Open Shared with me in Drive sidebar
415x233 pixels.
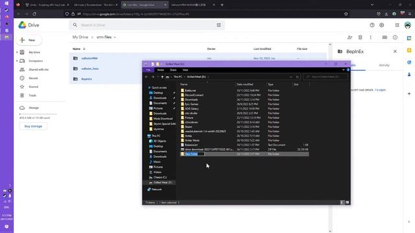39,70
